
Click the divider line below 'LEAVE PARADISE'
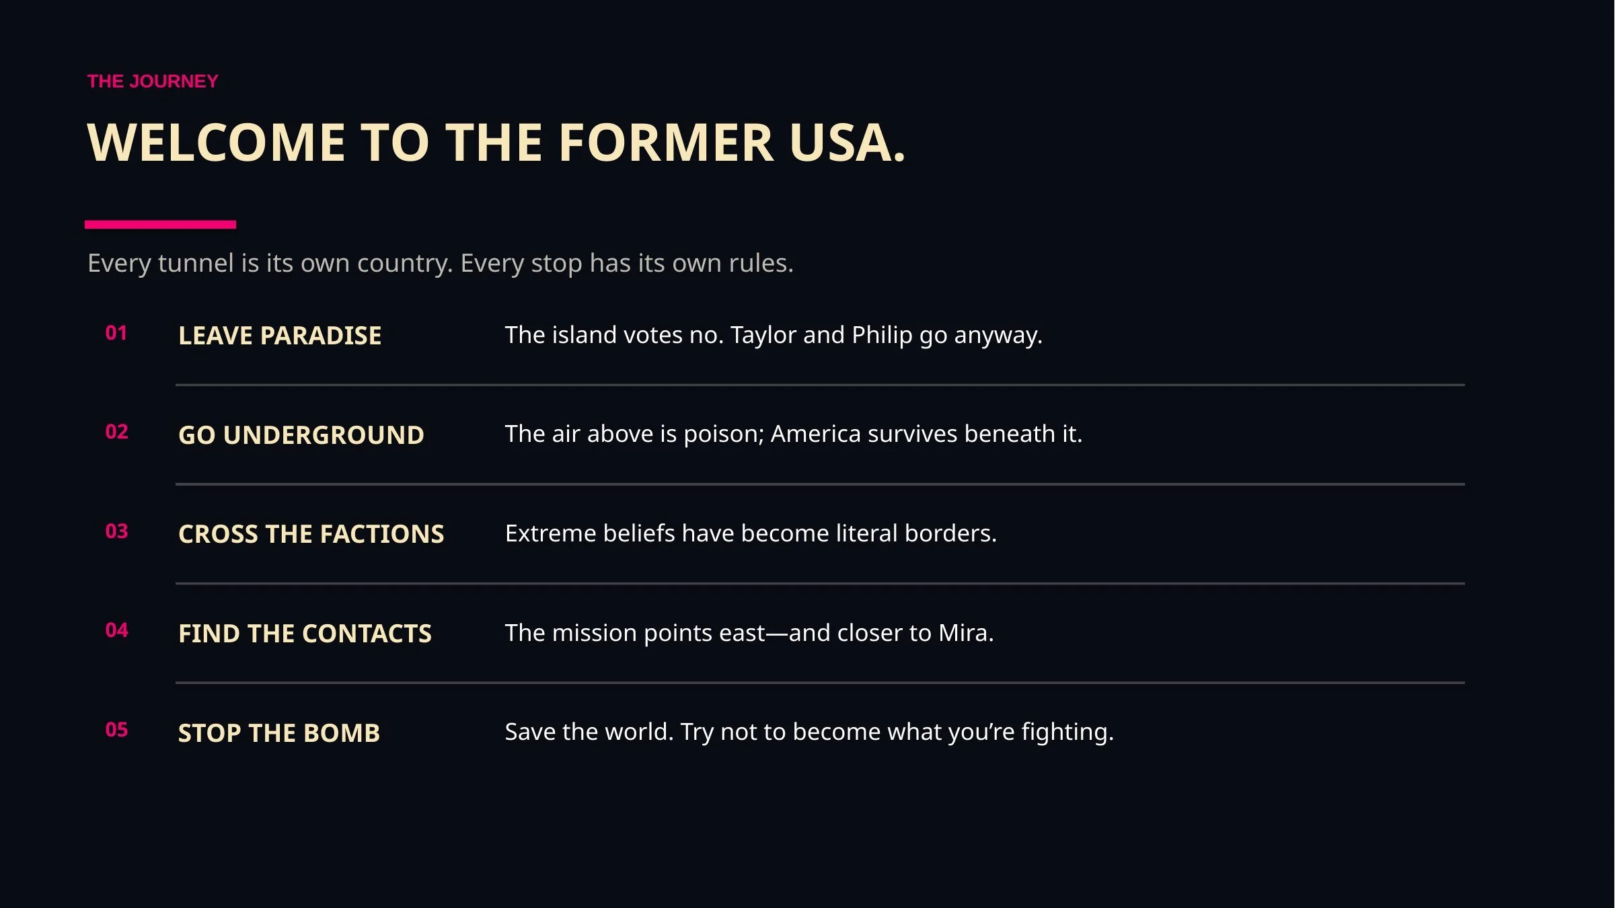click(820, 385)
